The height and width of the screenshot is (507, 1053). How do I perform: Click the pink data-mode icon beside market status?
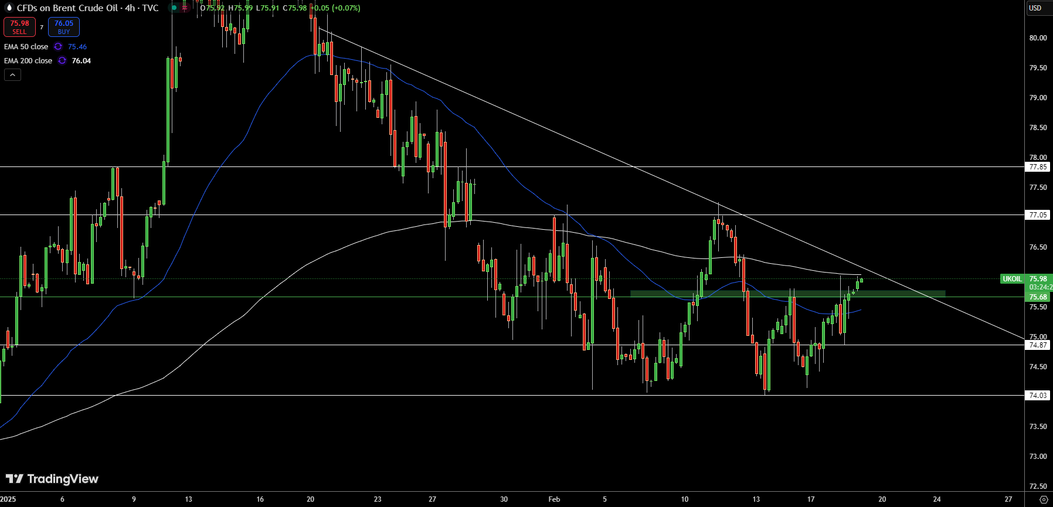point(185,8)
